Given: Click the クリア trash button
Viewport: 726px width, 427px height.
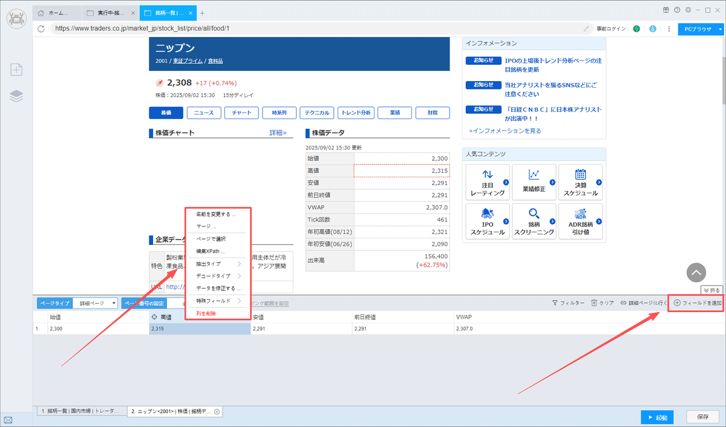Looking at the screenshot, I should [602, 303].
